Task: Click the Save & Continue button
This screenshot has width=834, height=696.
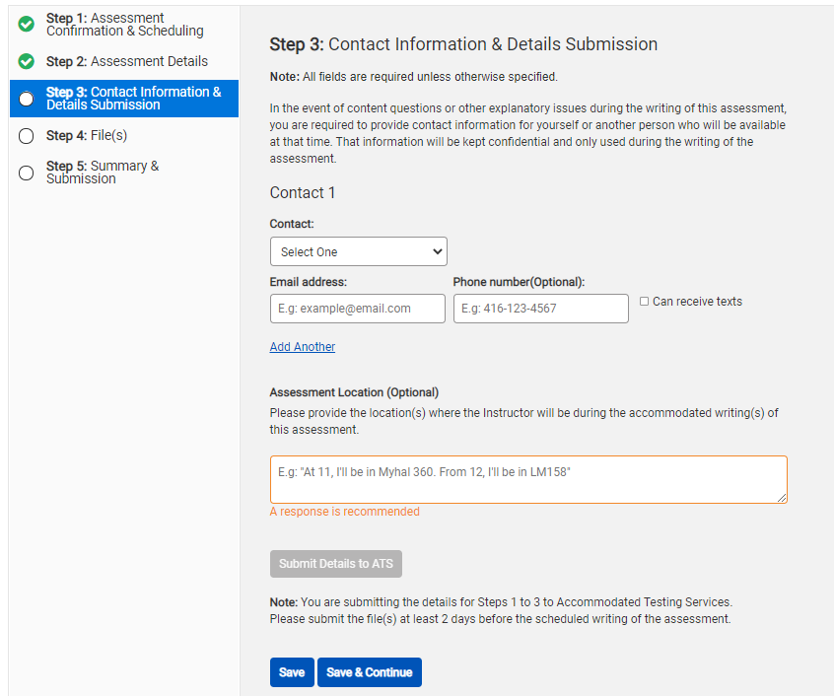Action: click(x=370, y=672)
